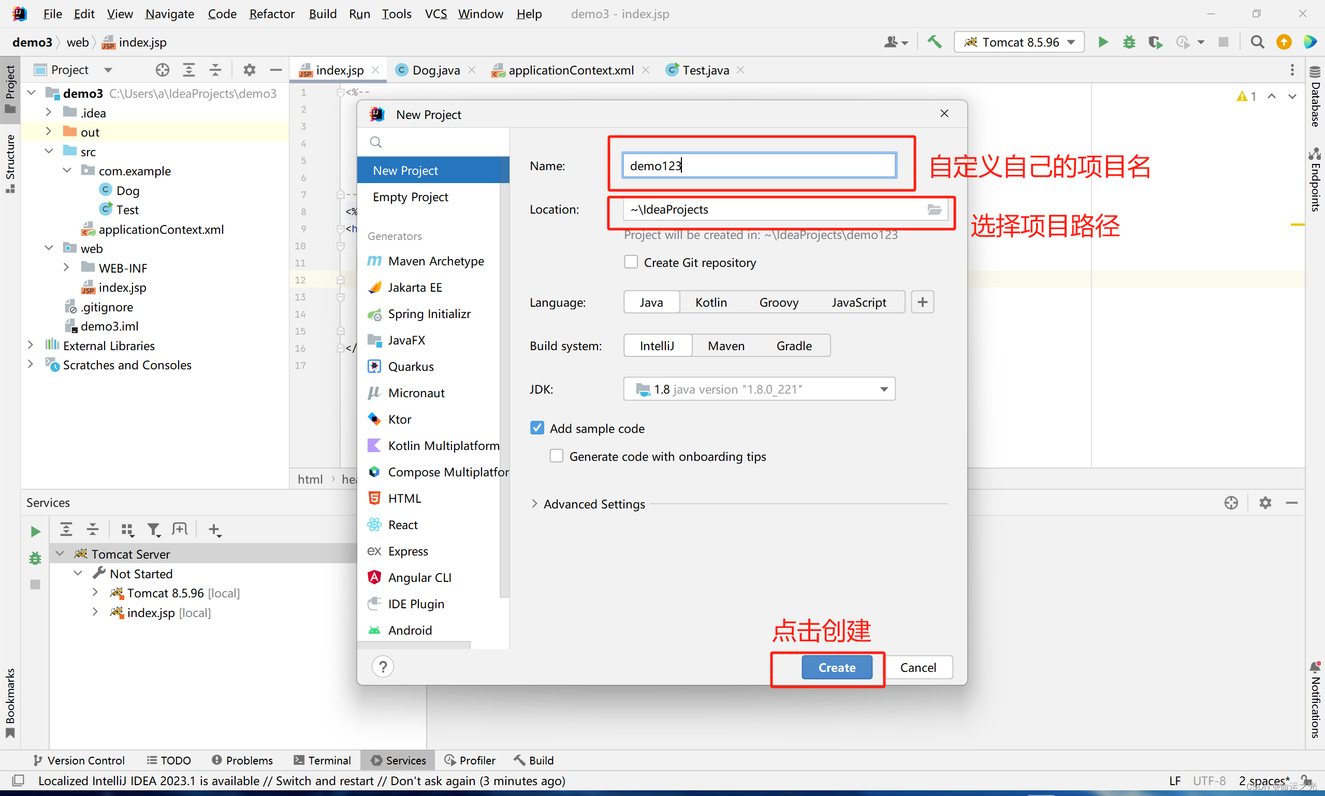Enable Generate code with onboarding tips
1325x796 pixels.
(557, 456)
